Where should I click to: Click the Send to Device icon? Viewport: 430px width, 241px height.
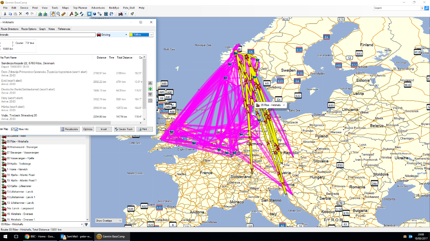point(40,14)
